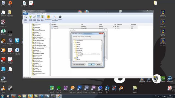Click Créer un nouveau dossier button
Viewport: 175px width, 98px height.
point(79,65)
